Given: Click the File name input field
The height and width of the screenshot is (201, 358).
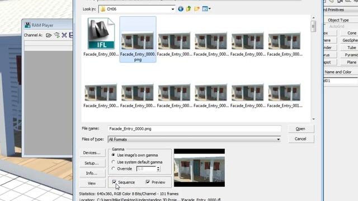Looking at the screenshot, I should (194, 129).
